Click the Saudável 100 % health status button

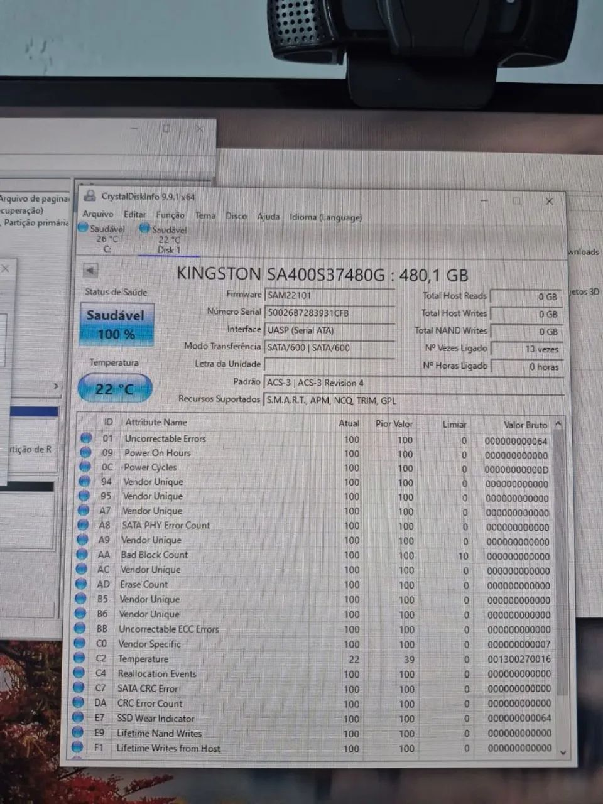(x=116, y=325)
